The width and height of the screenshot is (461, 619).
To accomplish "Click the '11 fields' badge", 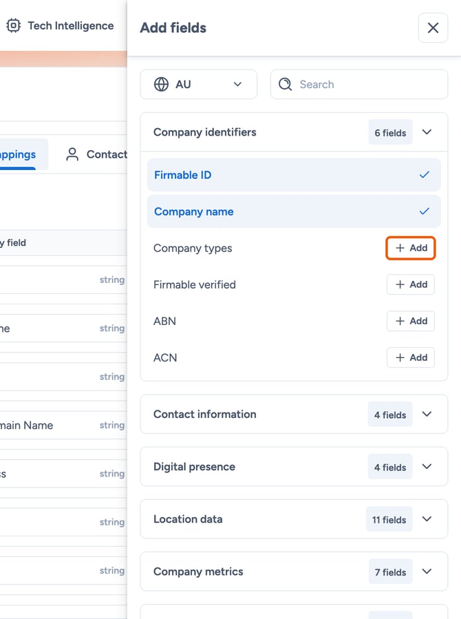I will 389,519.
